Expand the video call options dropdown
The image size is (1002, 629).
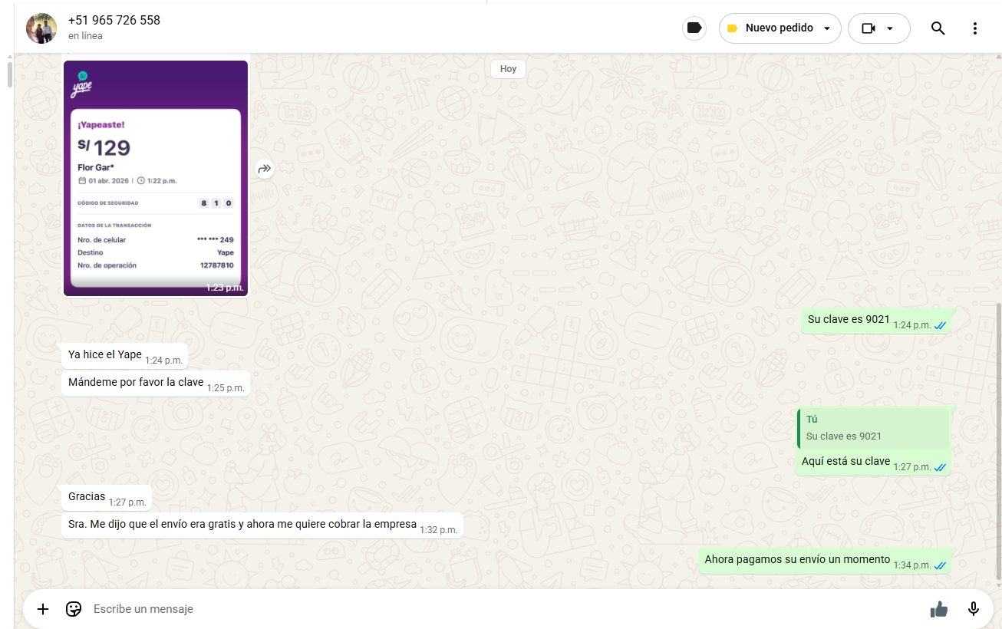click(890, 28)
